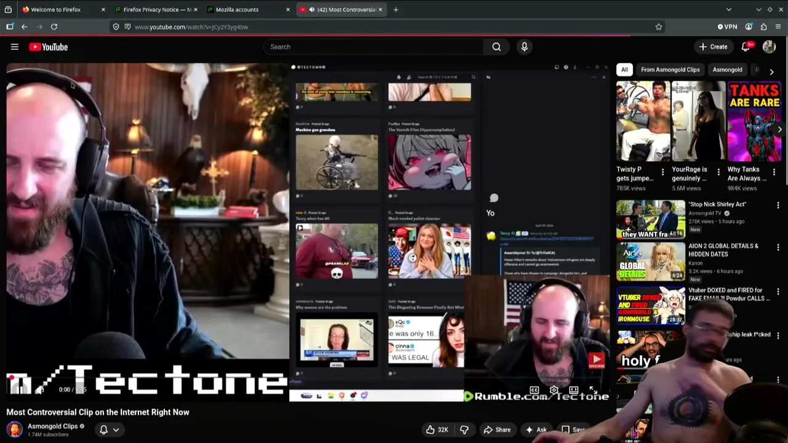
Task: Open the AION 2 Global Details video
Action: [x=723, y=250]
